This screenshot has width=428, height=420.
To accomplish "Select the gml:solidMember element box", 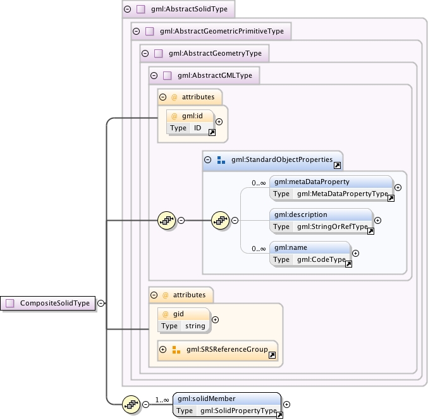I will point(227,405).
